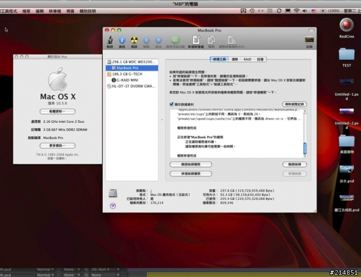This screenshot has height=277, width=361.
Task: Click the volume speaker icon in the menu bar
Action: tap(305, 11)
